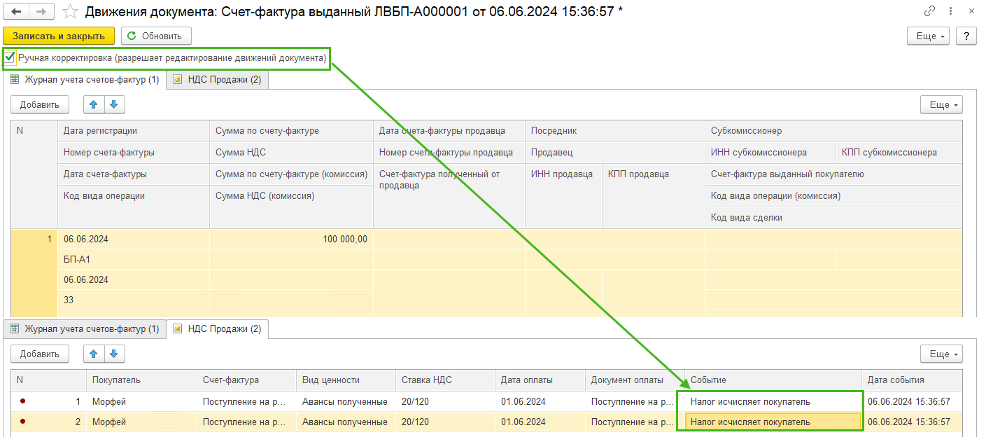
Task: Select the 100 000,00 amount cell
Action: coord(291,239)
